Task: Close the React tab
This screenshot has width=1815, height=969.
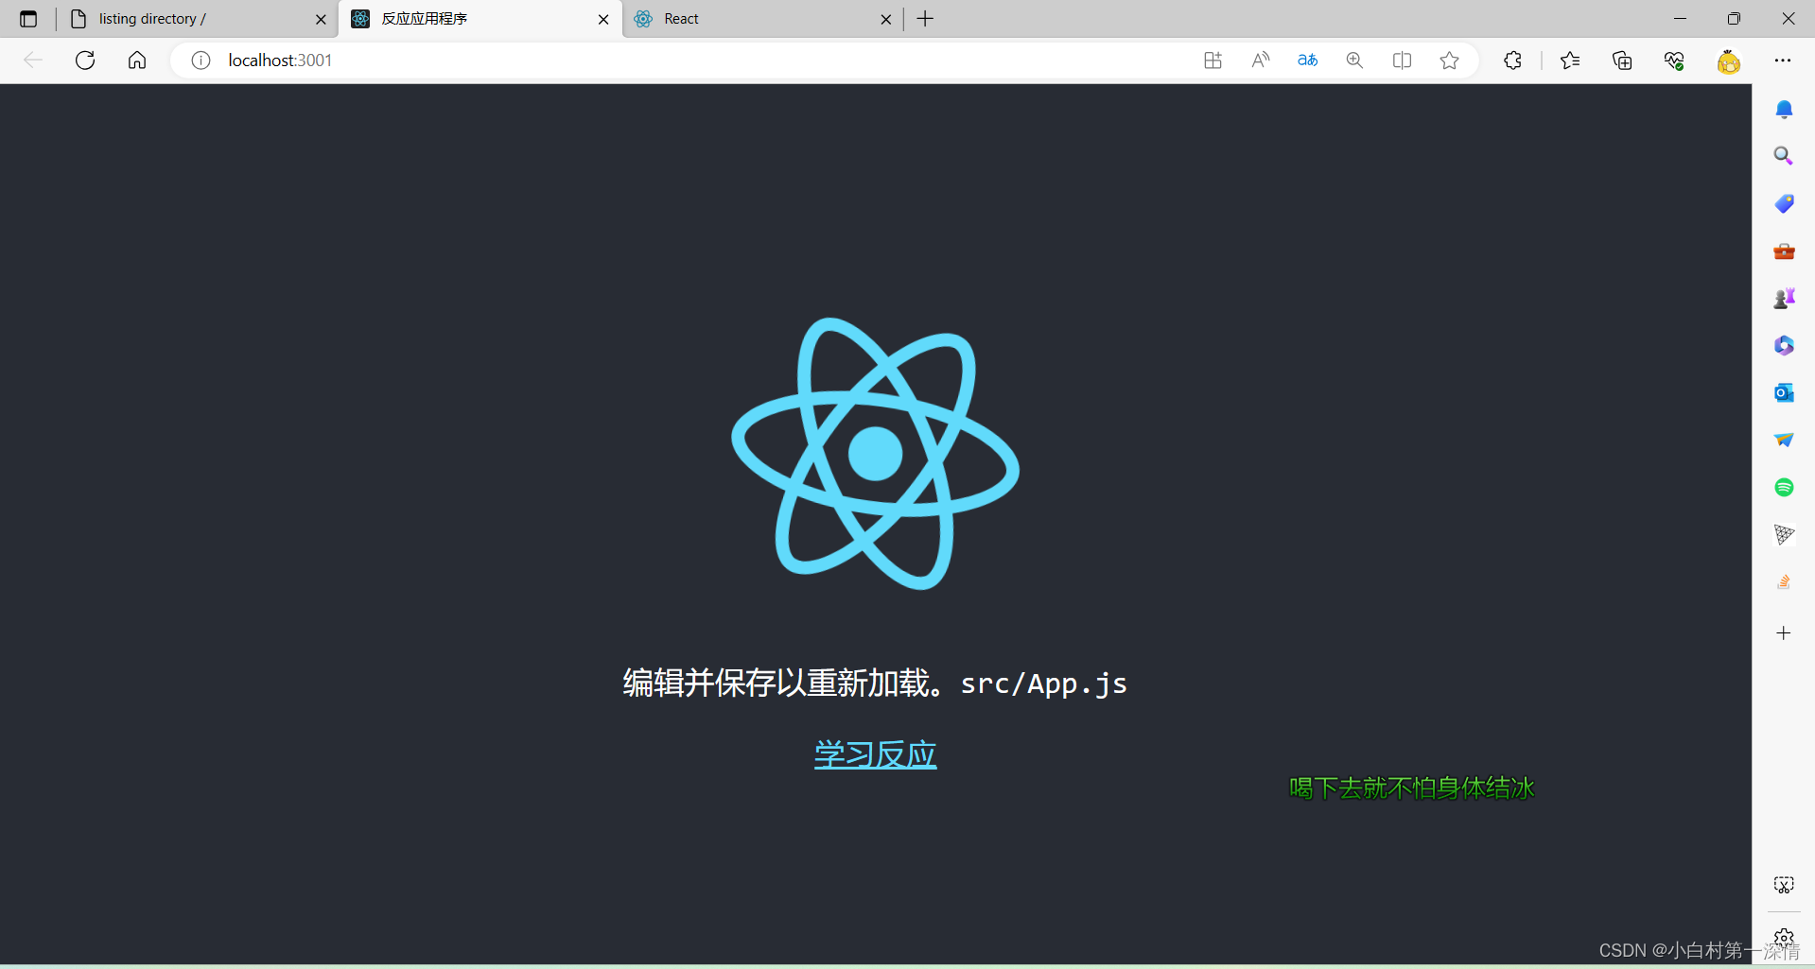Action: [885, 19]
